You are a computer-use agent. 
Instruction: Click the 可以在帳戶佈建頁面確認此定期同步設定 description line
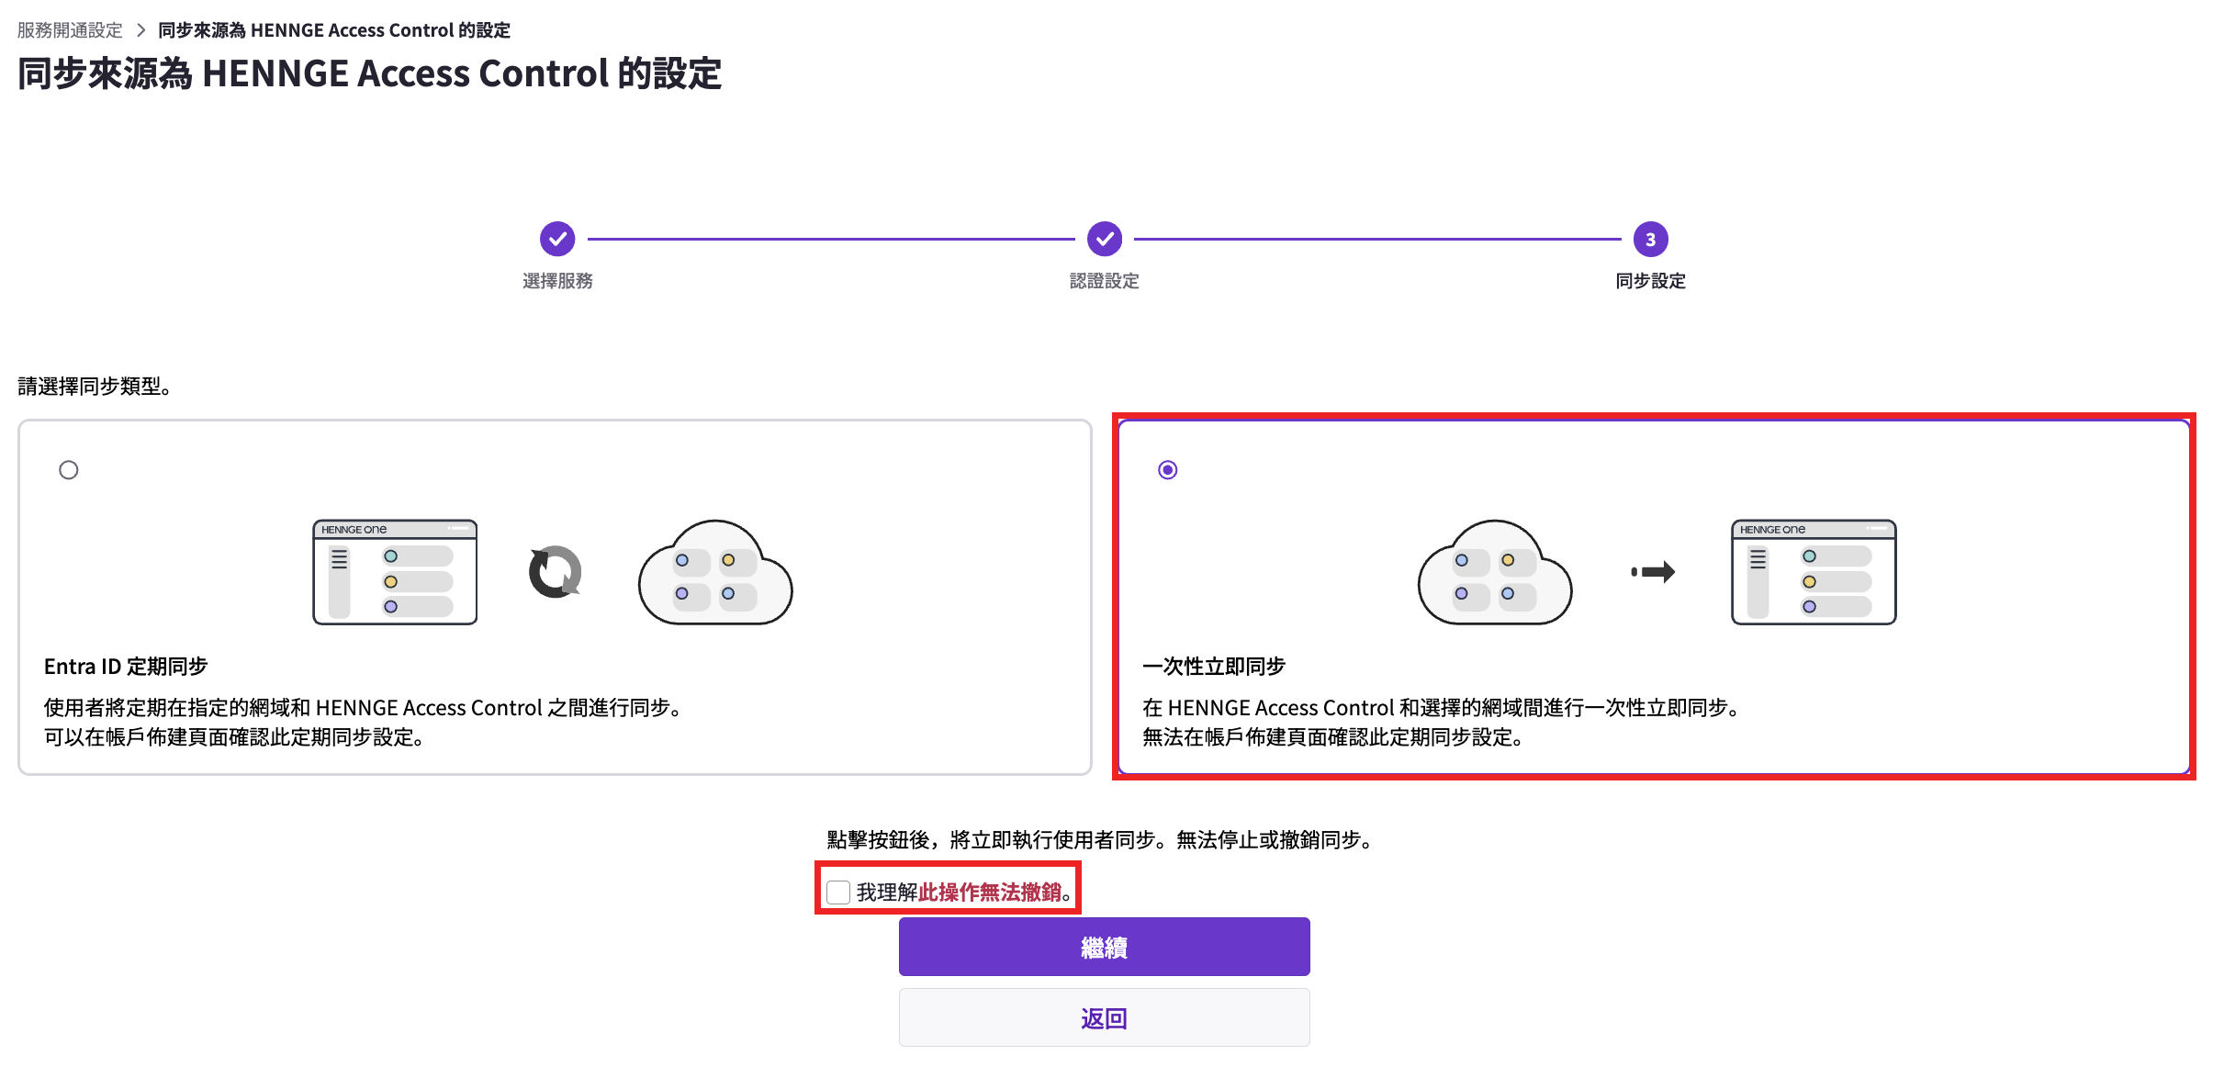coord(234,737)
